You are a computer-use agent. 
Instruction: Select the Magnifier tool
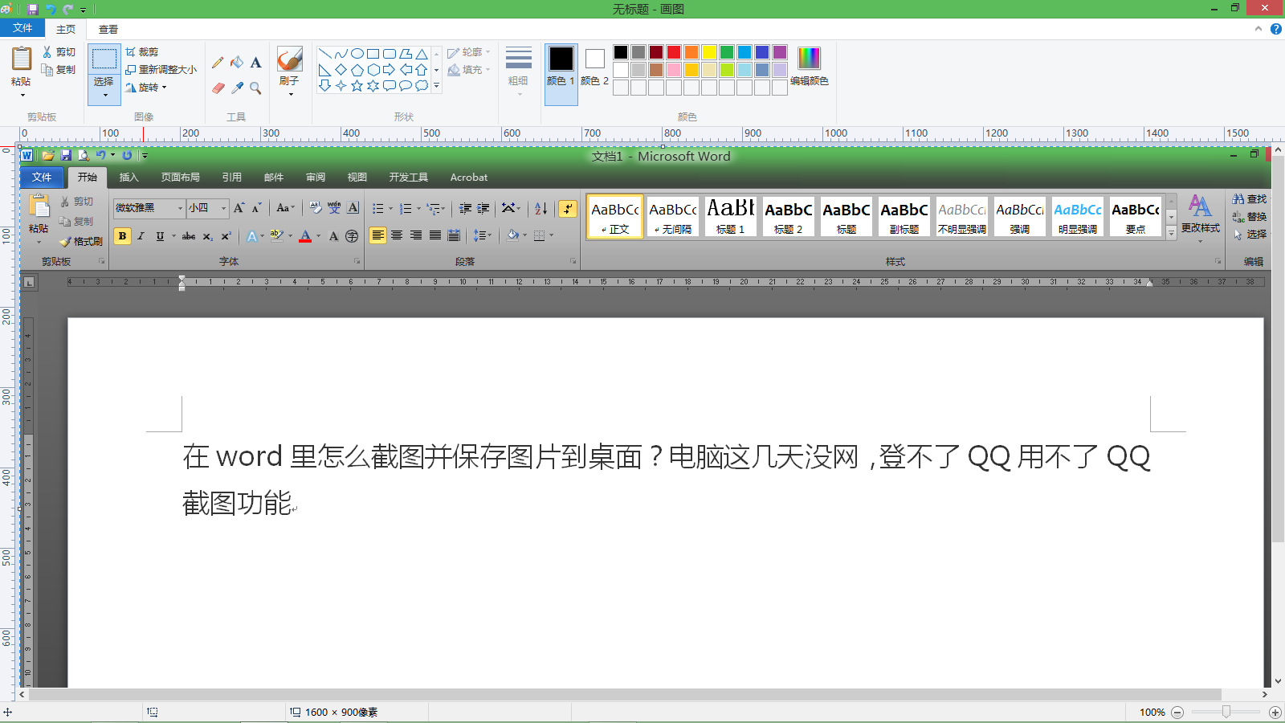(256, 88)
